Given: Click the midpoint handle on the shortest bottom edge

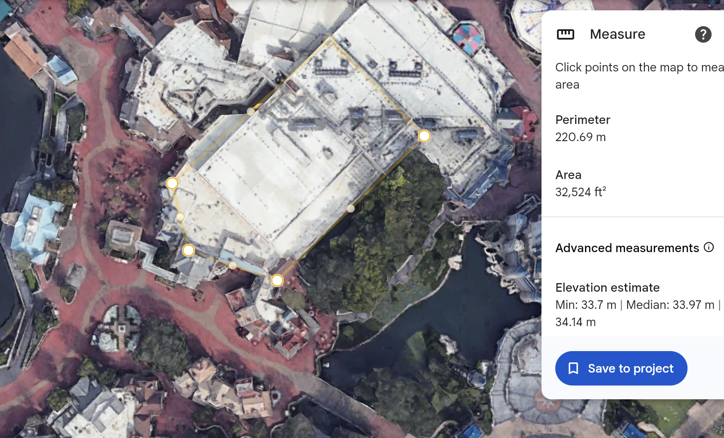Looking at the screenshot, I should coord(233,265).
